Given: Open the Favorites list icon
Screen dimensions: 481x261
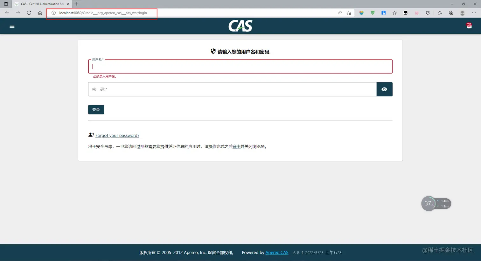Looking at the screenshot, I should (440, 13).
